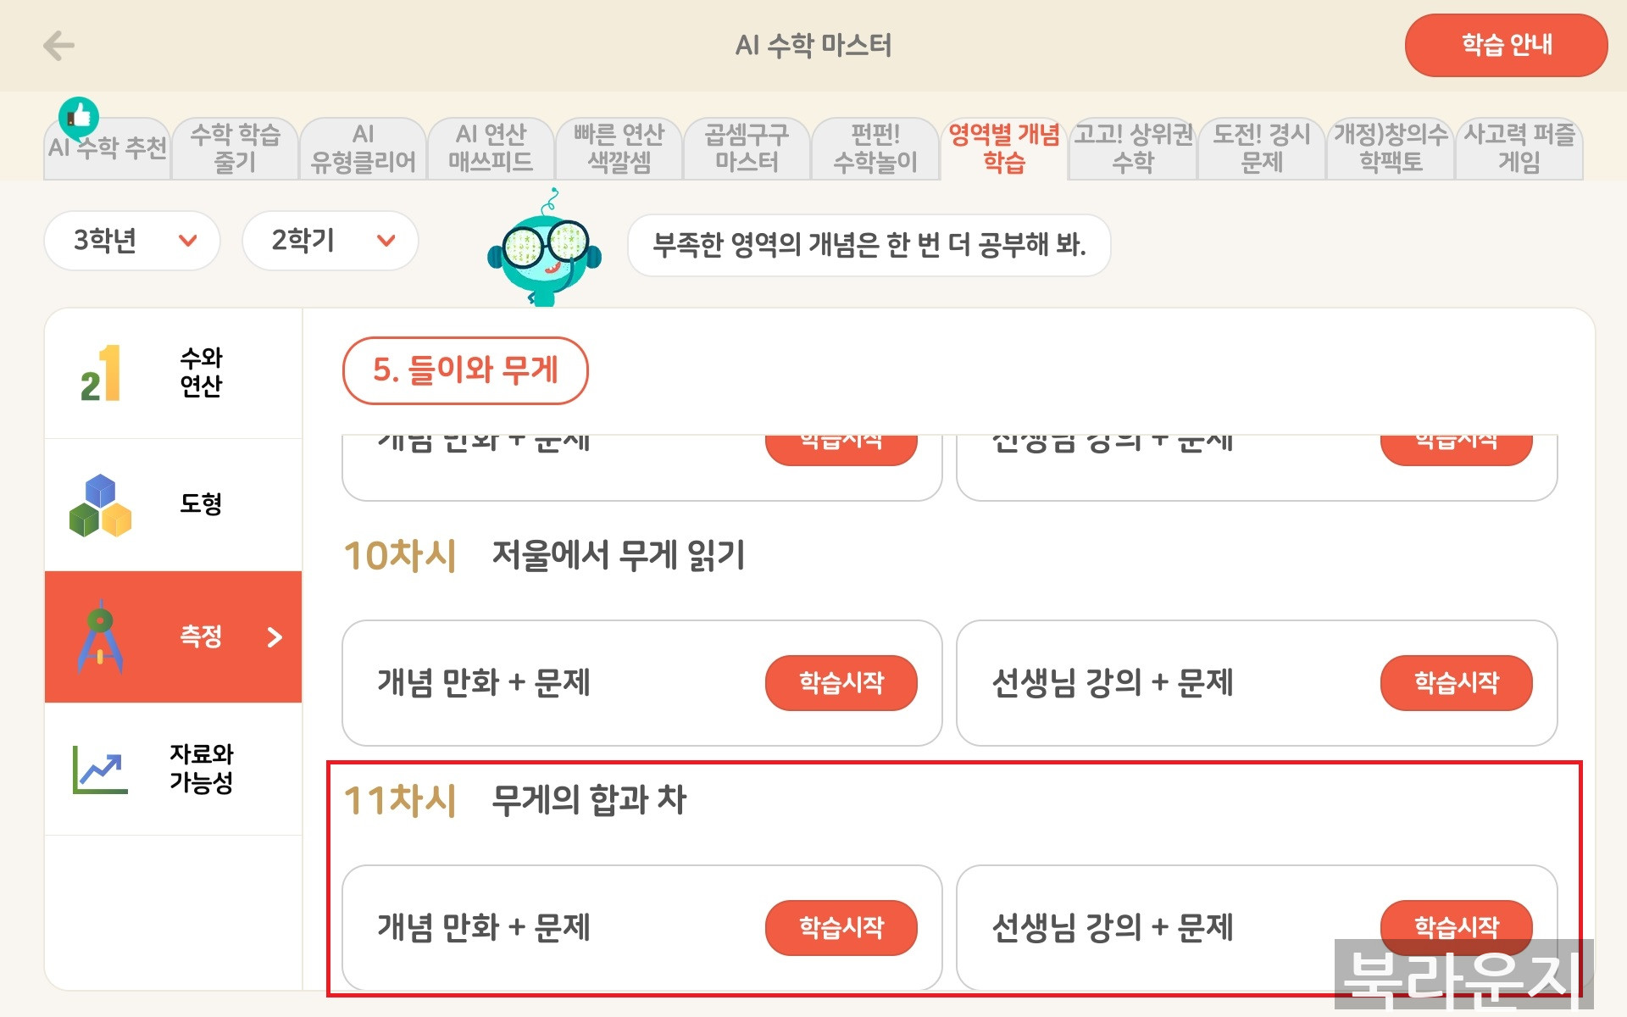This screenshot has height=1017, width=1627.
Task: Tap the robot mascot character
Action: click(x=545, y=250)
